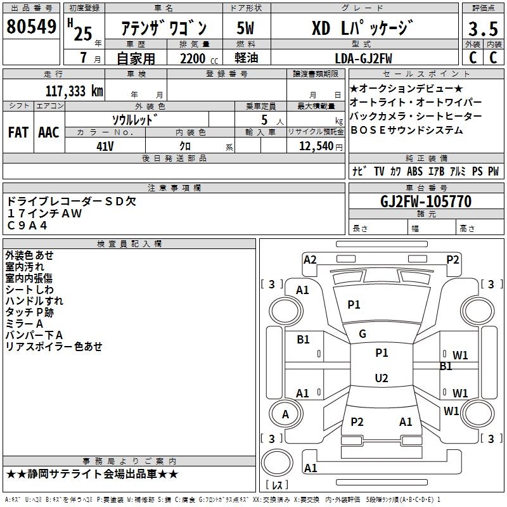This screenshot has width=507, height=507.
Task: Click the FAT shift type cell
Action: click(x=18, y=132)
